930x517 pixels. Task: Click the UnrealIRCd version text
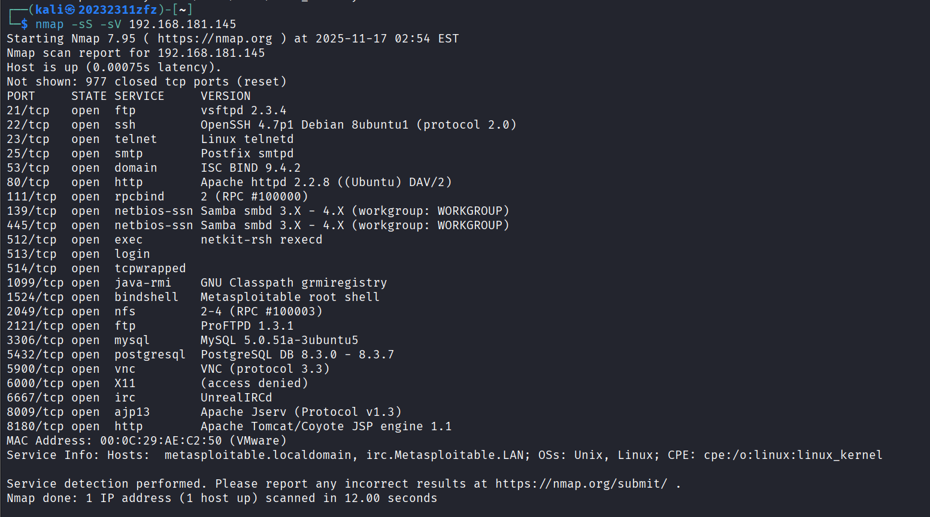tap(236, 398)
